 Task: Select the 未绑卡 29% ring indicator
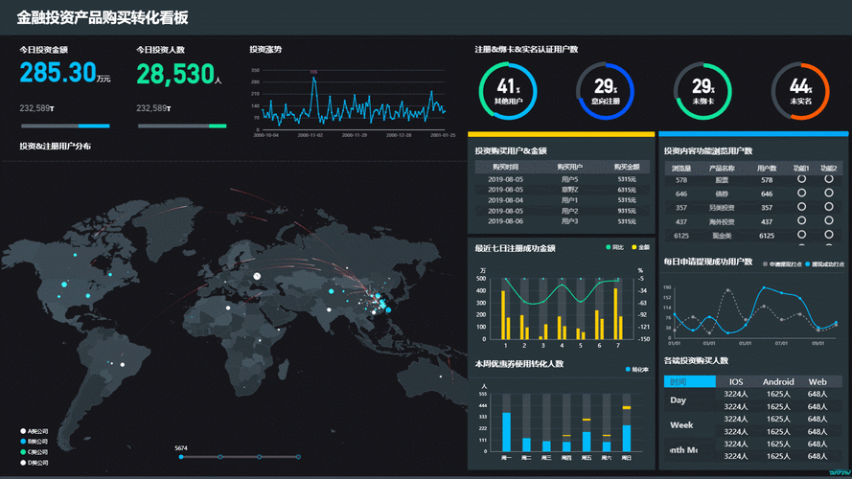[x=702, y=91]
